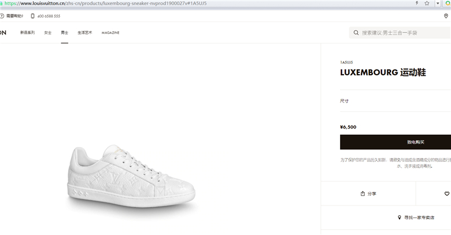This screenshot has height=235, width=451.
Task: Click the phone icon beside 400 6588 555
Action: point(32,16)
